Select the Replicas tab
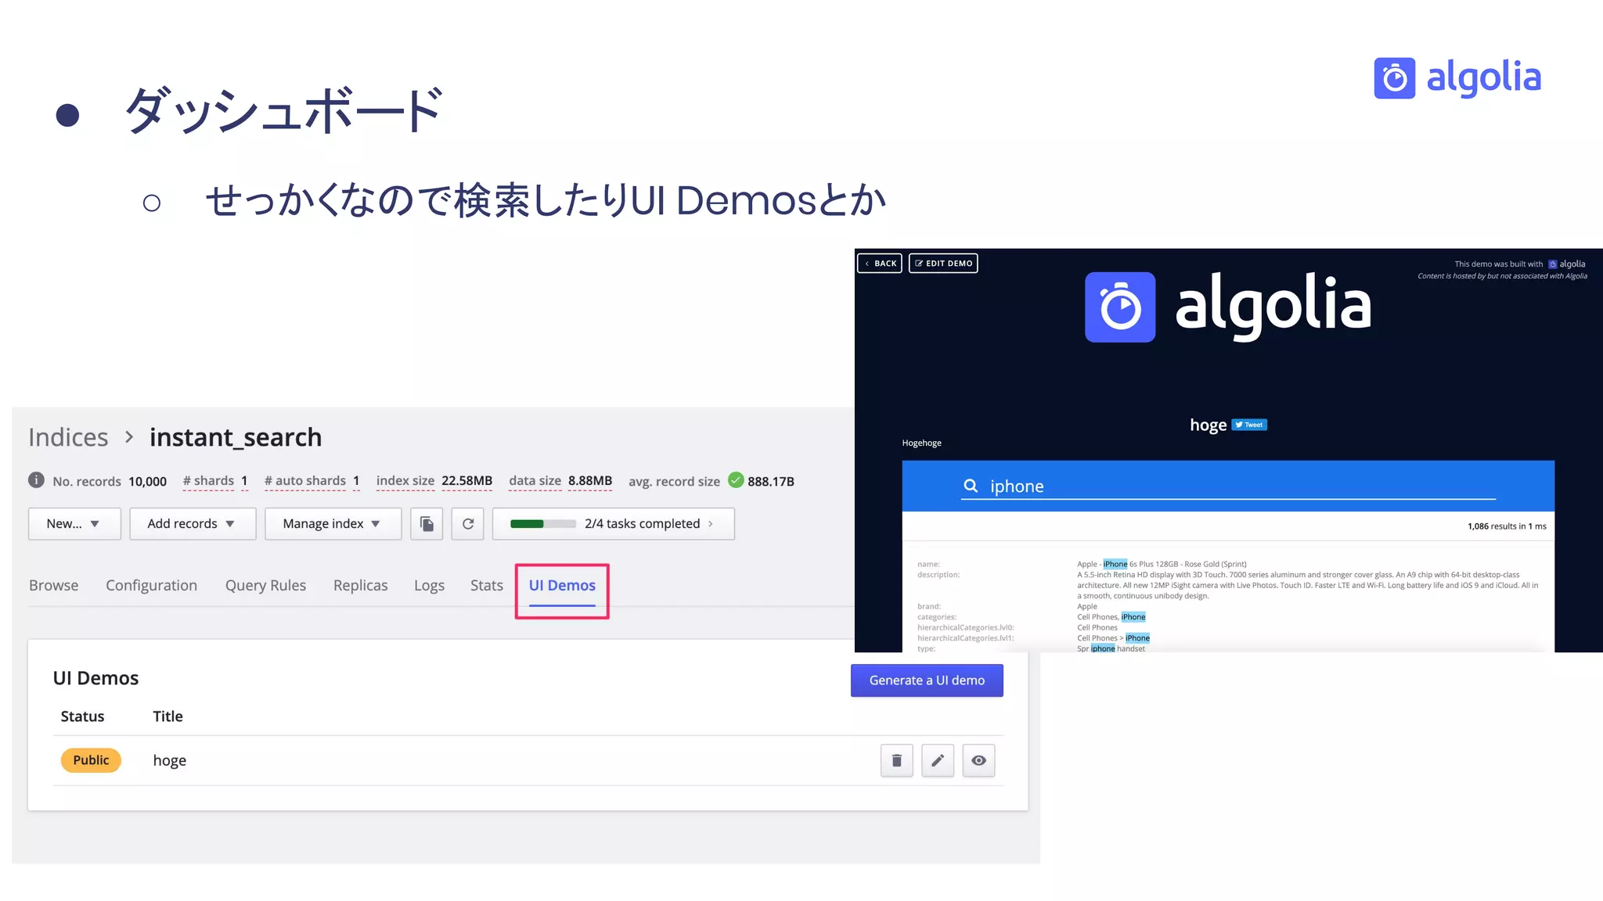The image size is (1603, 901). pos(361,585)
